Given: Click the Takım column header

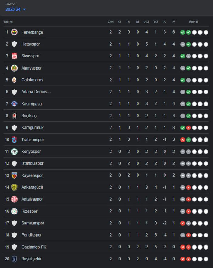Looking at the screenshot, I should [x=8, y=22].
